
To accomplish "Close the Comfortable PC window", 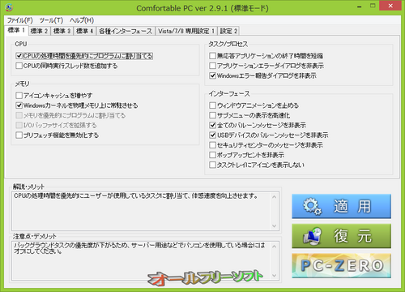I will click(390, 6).
